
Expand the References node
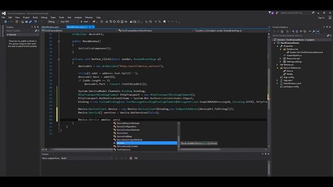pyautogui.click(x=277, y=64)
